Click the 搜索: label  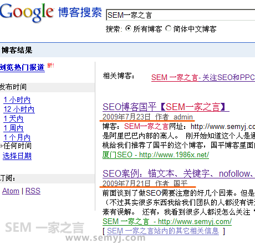pyautogui.click(x=114, y=29)
